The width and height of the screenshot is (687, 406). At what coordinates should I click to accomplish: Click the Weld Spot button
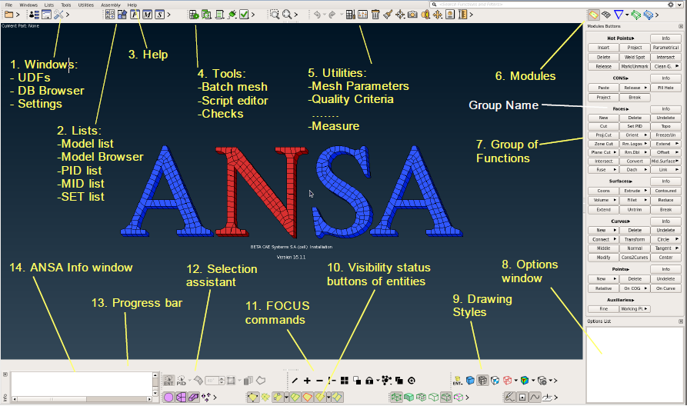pos(635,58)
